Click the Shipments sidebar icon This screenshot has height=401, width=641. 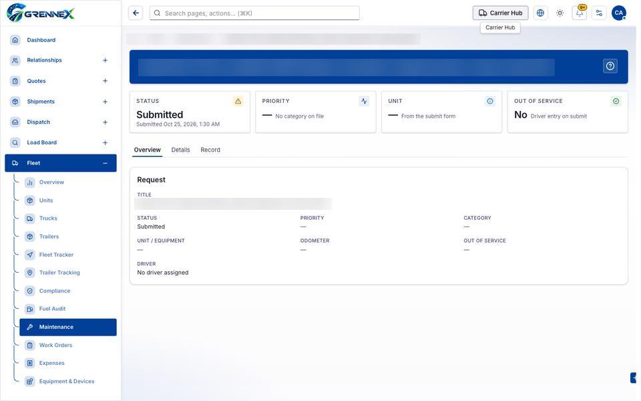pos(15,102)
